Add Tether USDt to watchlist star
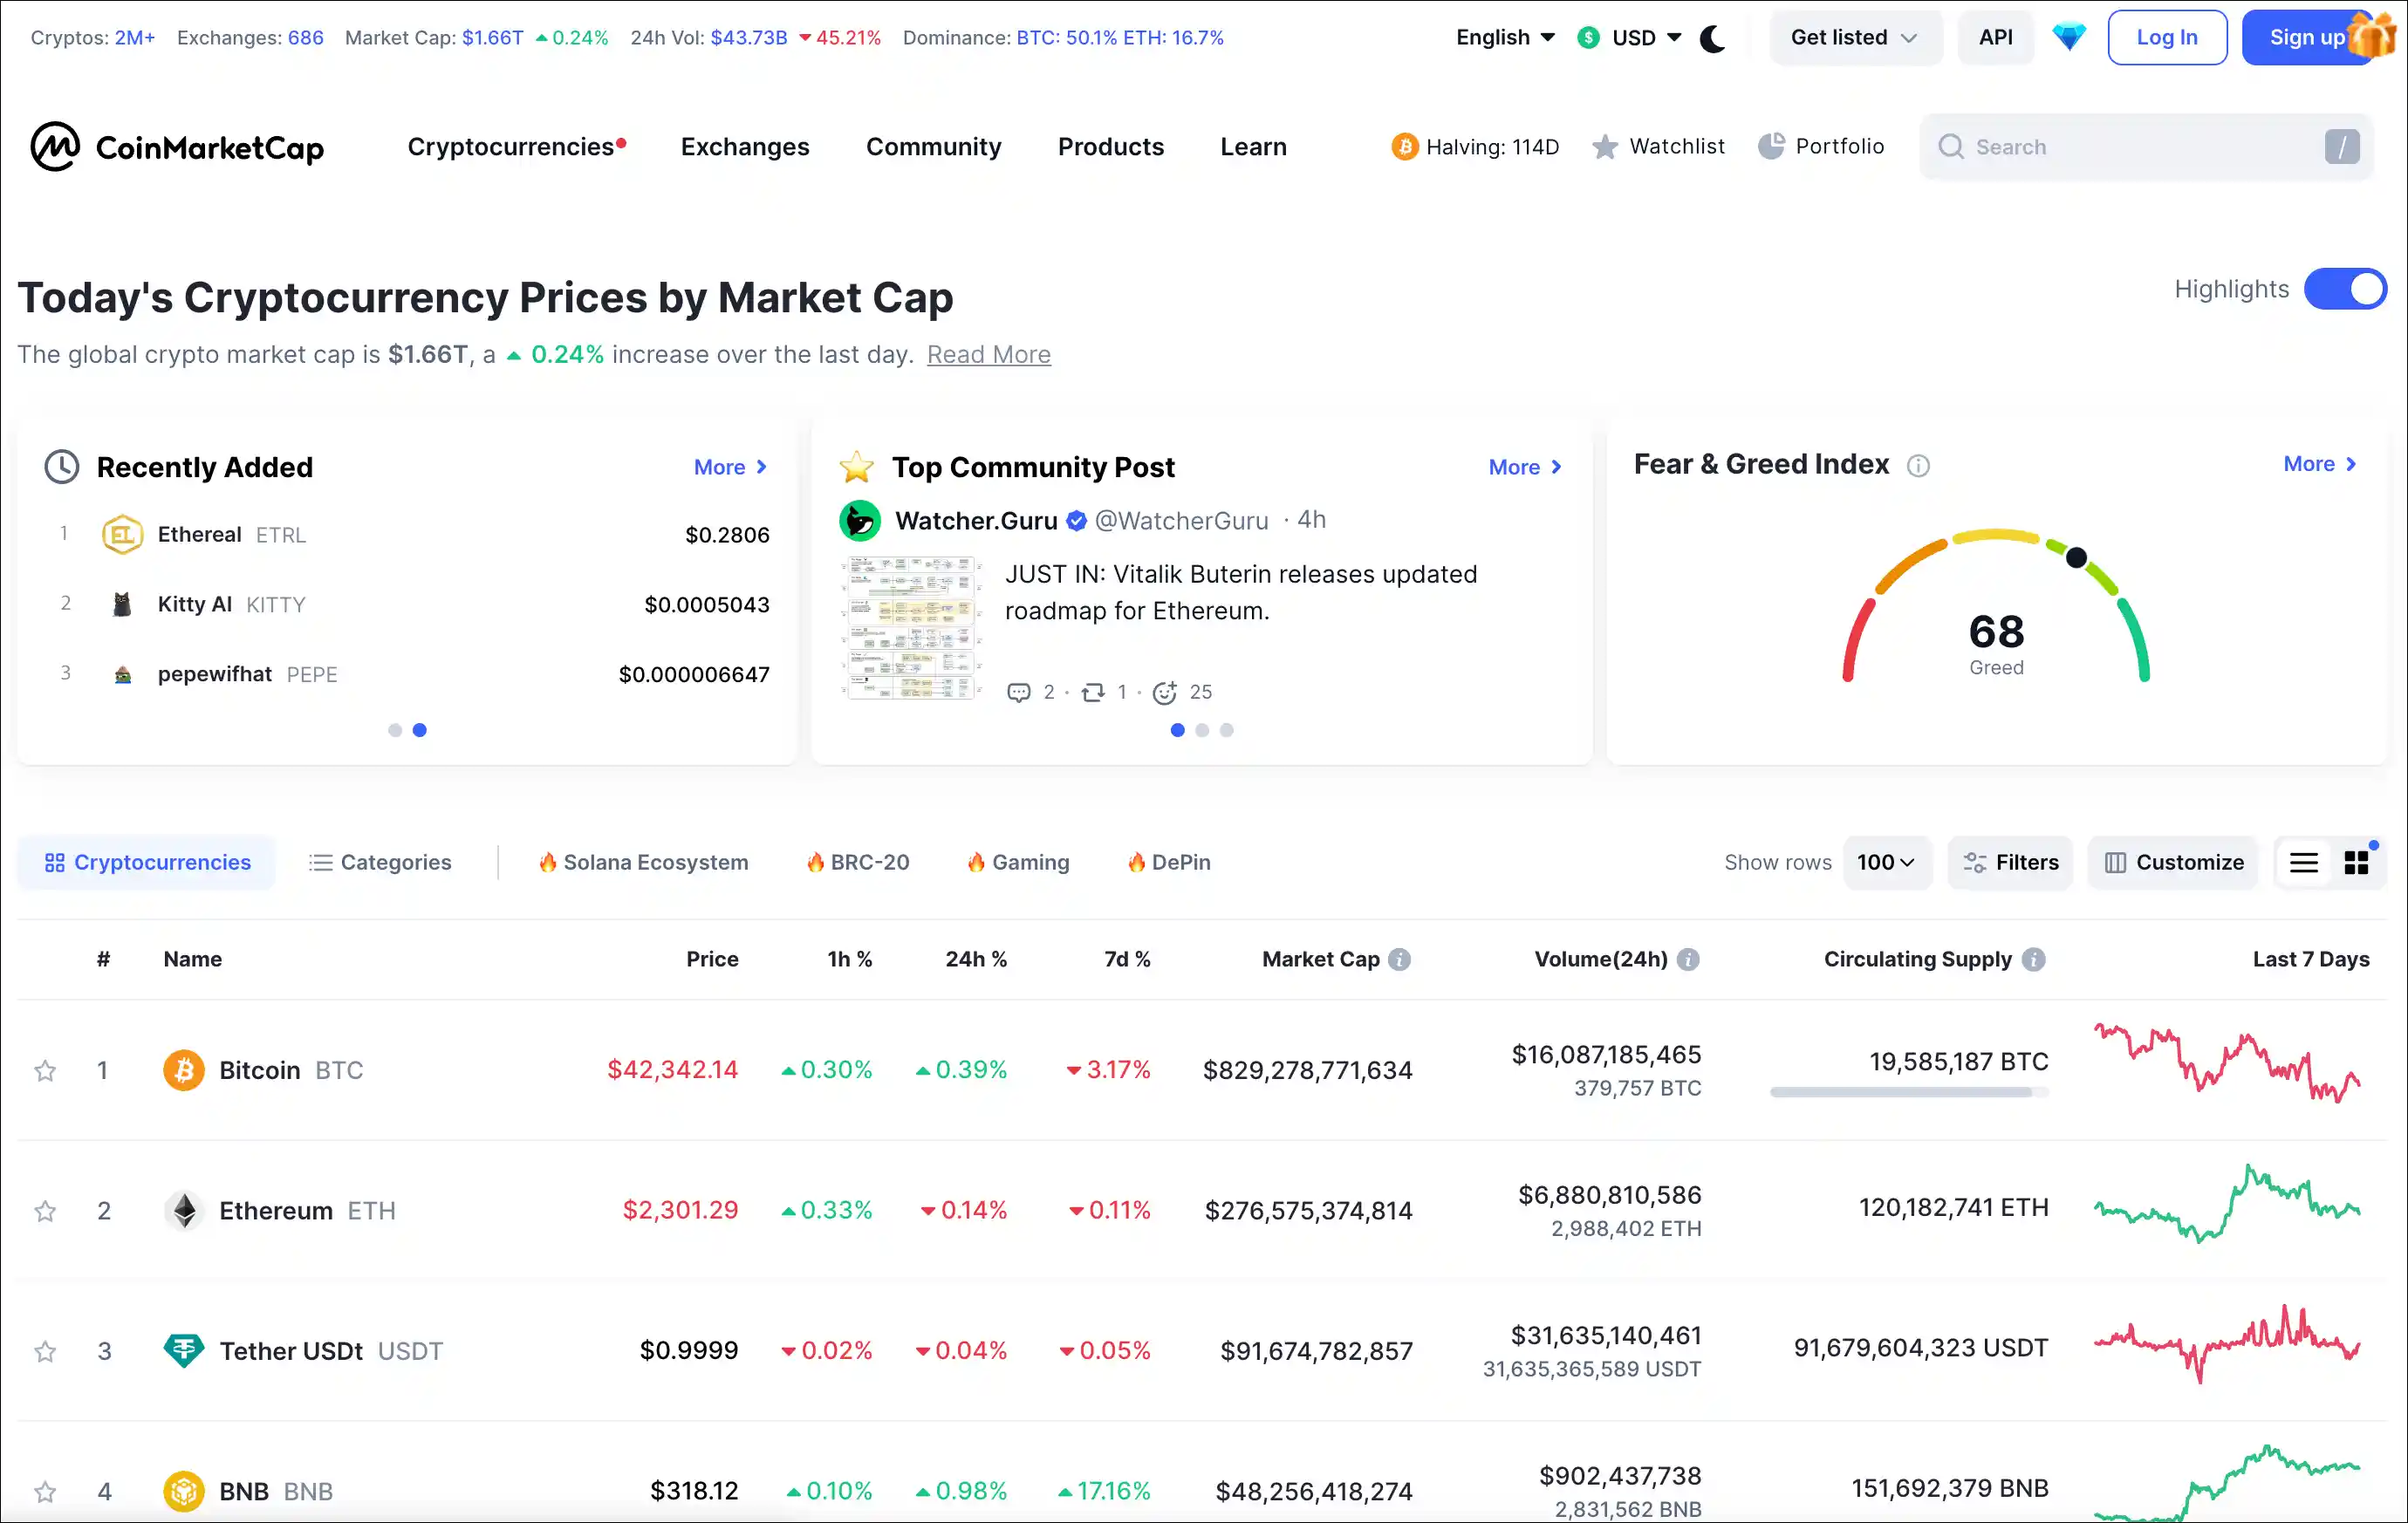 click(x=45, y=1351)
